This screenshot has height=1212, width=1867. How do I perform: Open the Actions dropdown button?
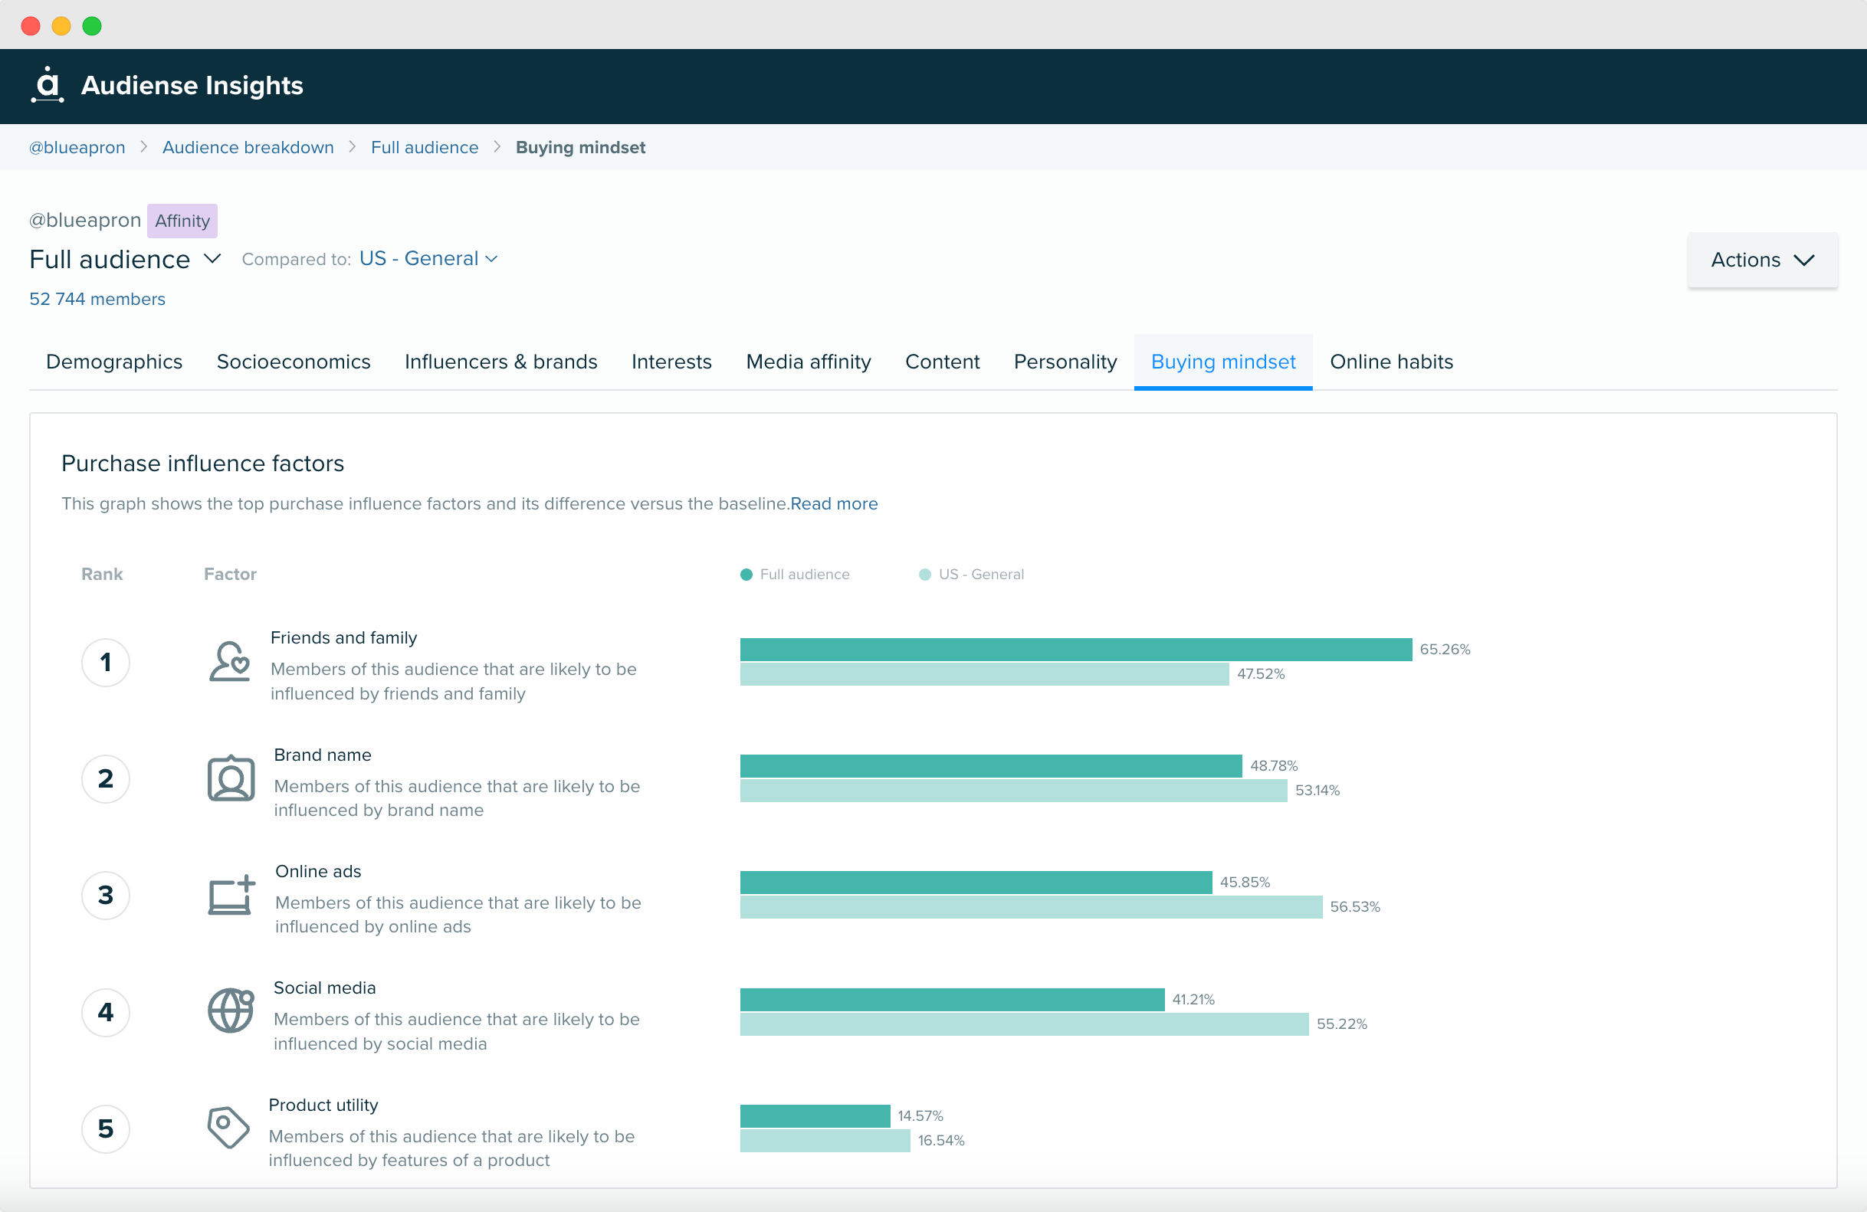[1762, 260]
